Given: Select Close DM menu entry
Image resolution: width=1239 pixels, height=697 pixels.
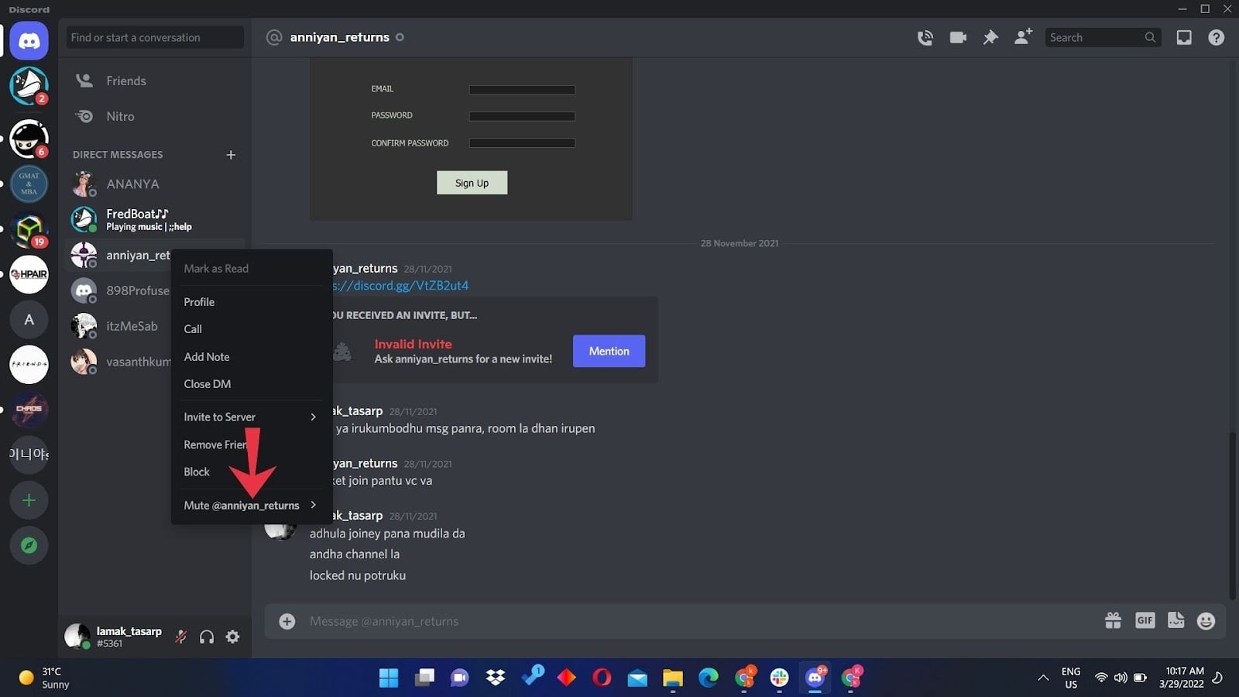Looking at the screenshot, I should point(252,384).
